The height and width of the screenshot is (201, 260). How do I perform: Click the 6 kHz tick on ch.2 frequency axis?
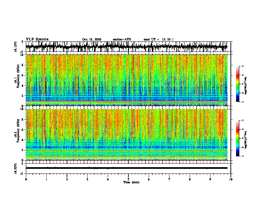[x=23, y=130]
